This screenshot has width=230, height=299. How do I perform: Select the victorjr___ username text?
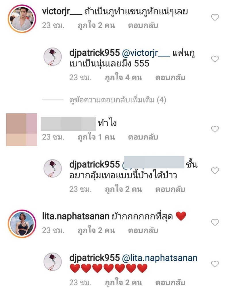point(62,12)
